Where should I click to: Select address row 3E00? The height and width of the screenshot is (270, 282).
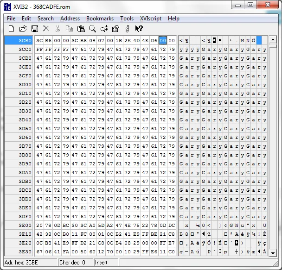click(x=19, y=225)
